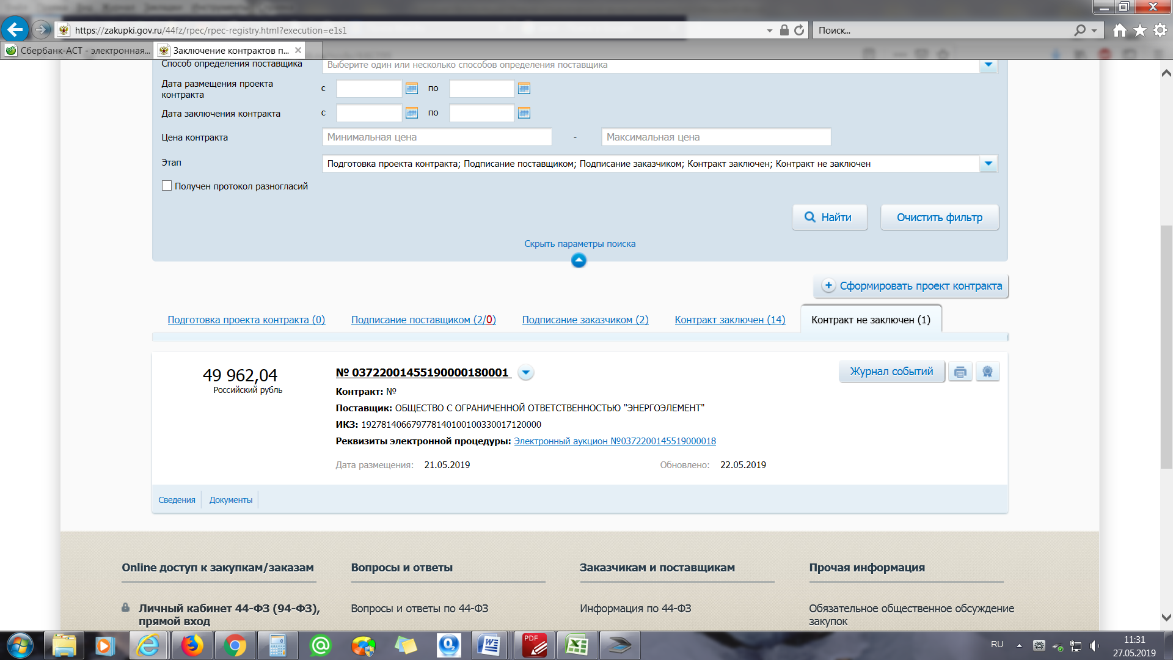This screenshot has height=660, width=1173.
Task: Open calendar for Дата заключения контракта end date
Action: [x=524, y=113]
